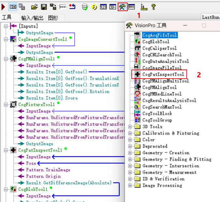Select the Pattern.TrainImage input terminal
220x202 pixels.
pos(48,170)
